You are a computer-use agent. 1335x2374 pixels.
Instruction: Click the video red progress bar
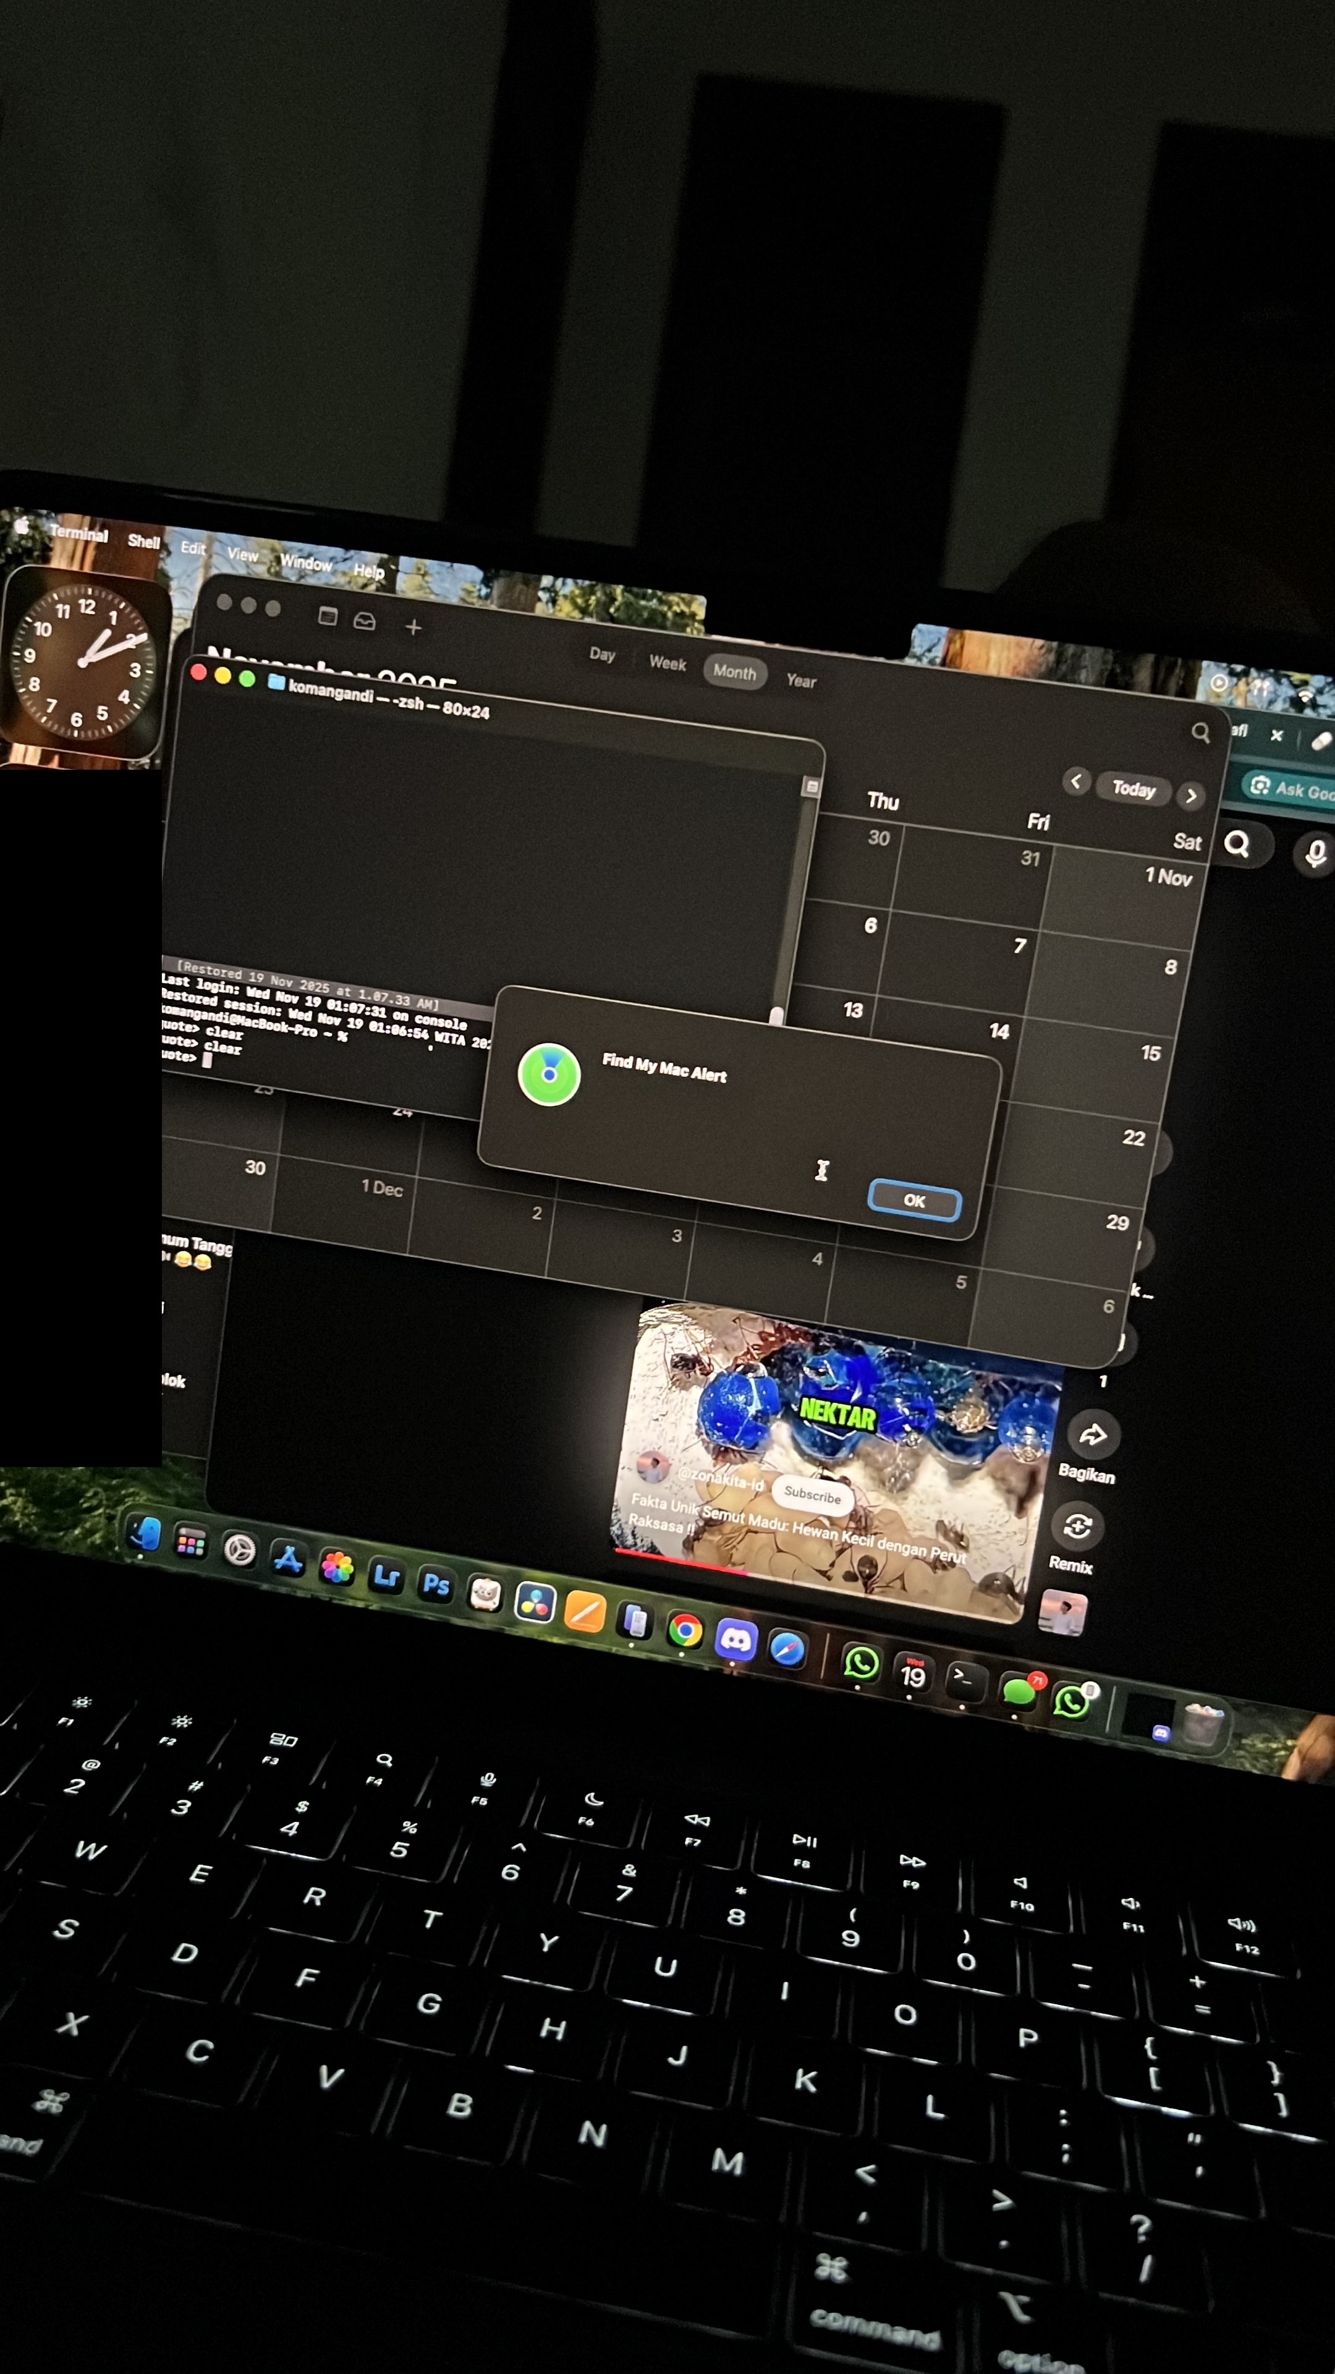(x=682, y=1562)
